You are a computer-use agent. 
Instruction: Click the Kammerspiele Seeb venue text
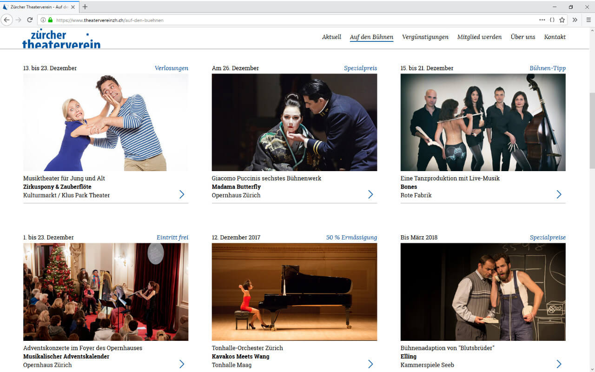pyautogui.click(x=427, y=365)
